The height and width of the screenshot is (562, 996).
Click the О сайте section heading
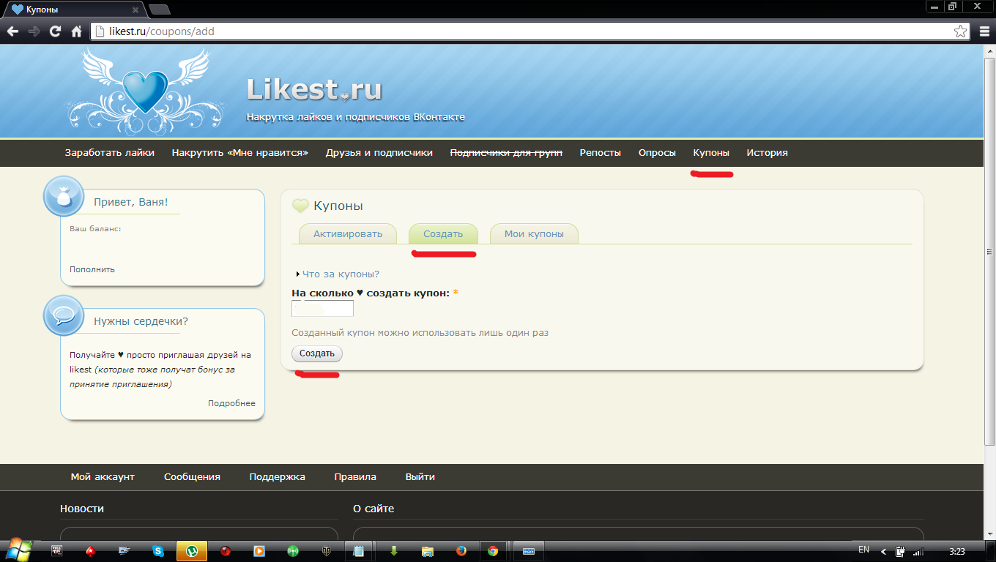point(373,509)
